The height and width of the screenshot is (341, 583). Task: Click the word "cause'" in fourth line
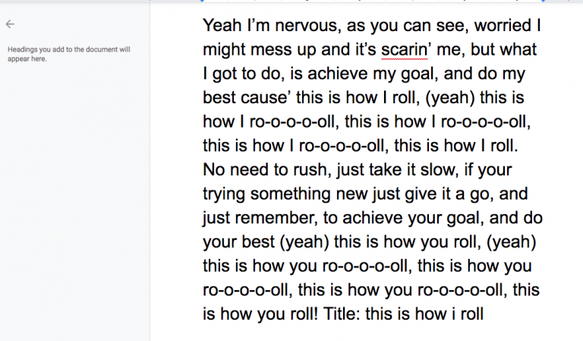[266, 97]
